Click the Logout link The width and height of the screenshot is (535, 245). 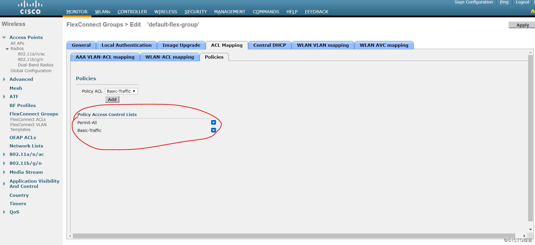(523, 2)
